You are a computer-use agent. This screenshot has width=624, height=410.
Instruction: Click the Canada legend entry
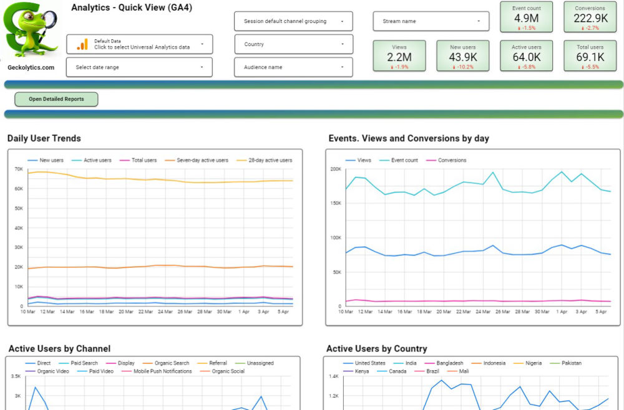point(392,371)
